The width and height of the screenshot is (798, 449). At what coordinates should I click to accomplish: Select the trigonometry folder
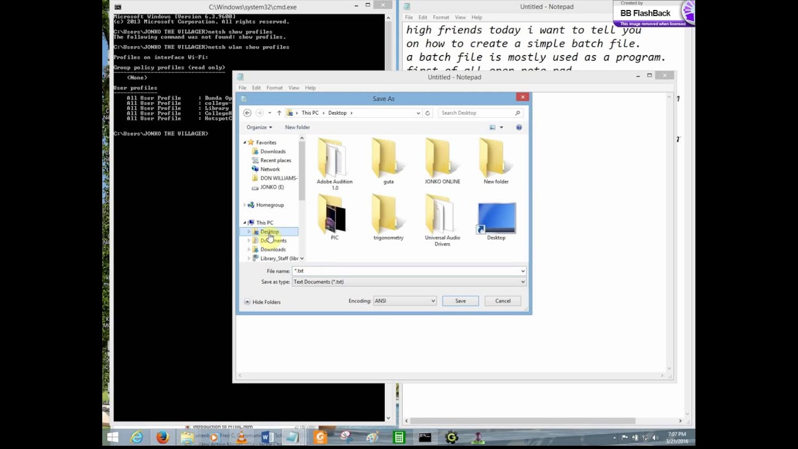click(x=388, y=217)
